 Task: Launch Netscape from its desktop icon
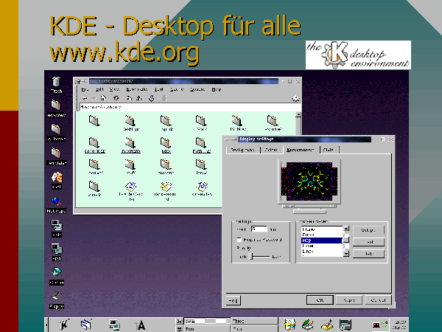[56, 201]
